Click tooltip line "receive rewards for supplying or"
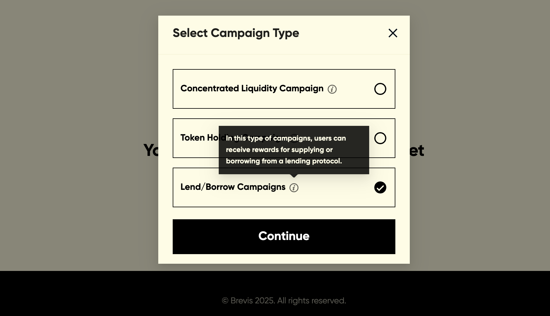 pos(279,150)
